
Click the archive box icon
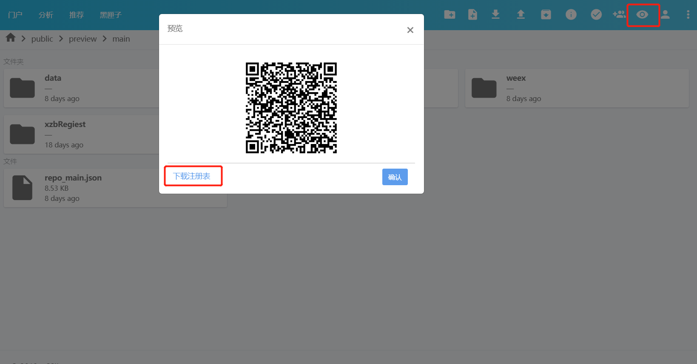546,15
